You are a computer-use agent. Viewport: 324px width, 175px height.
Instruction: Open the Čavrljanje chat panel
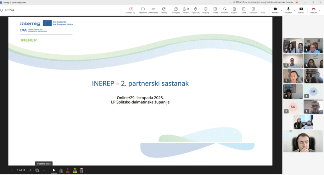176,10
